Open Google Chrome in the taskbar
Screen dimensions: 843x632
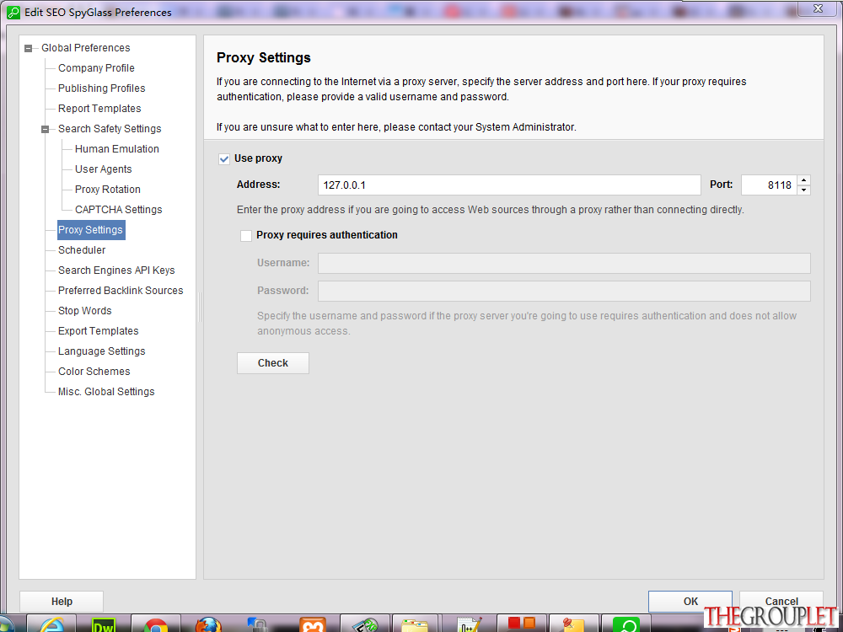pos(155,625)
